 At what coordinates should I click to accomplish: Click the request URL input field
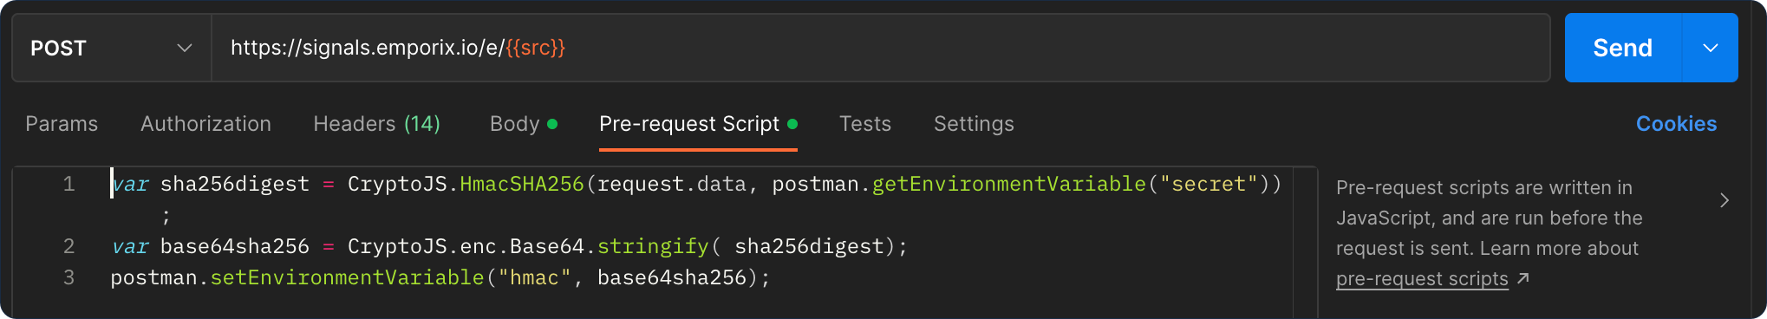(880, 48)
